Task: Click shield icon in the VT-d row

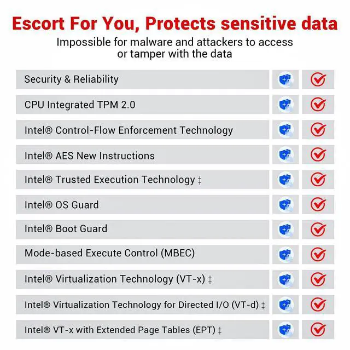Action: [285, 305]
